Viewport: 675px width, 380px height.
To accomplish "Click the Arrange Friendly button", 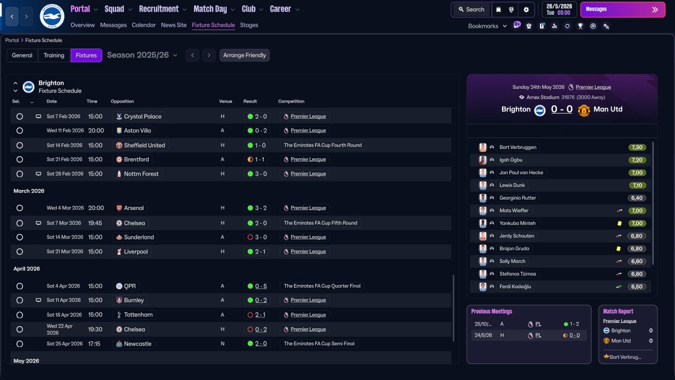I will (245, 55).
